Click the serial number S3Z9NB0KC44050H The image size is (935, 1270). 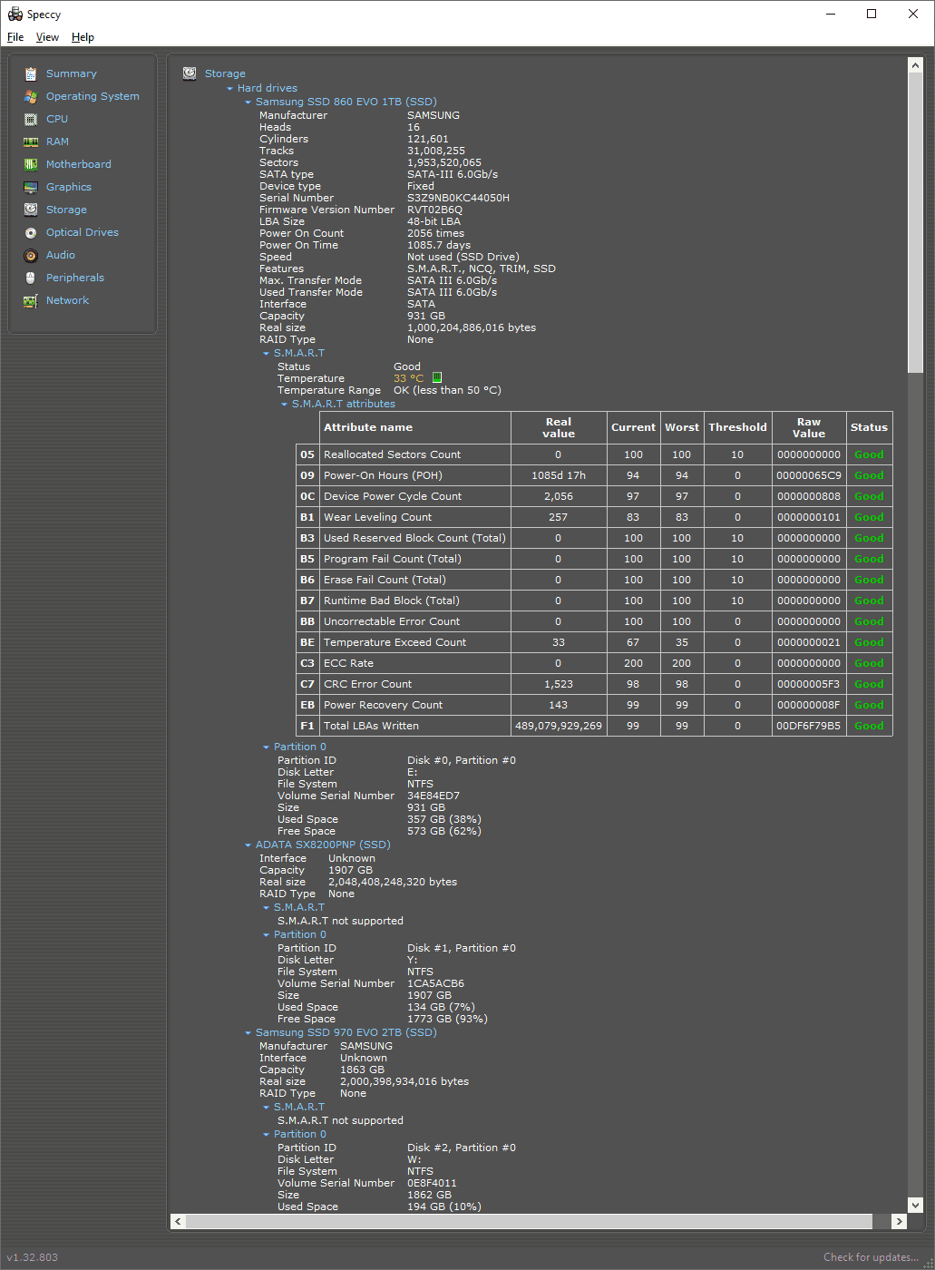click(x=458, y=198)
